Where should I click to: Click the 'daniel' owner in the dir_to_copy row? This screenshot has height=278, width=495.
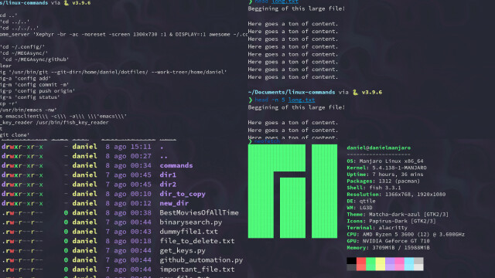click(84, 194)
